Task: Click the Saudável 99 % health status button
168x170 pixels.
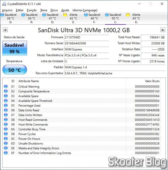Action: tap(15, 48)
